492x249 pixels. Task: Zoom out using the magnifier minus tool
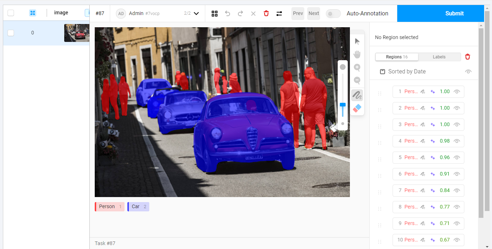coord(357,81)
